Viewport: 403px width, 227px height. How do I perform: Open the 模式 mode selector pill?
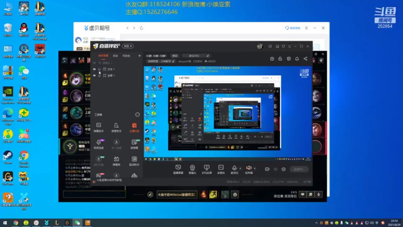(x=128, y=46)
